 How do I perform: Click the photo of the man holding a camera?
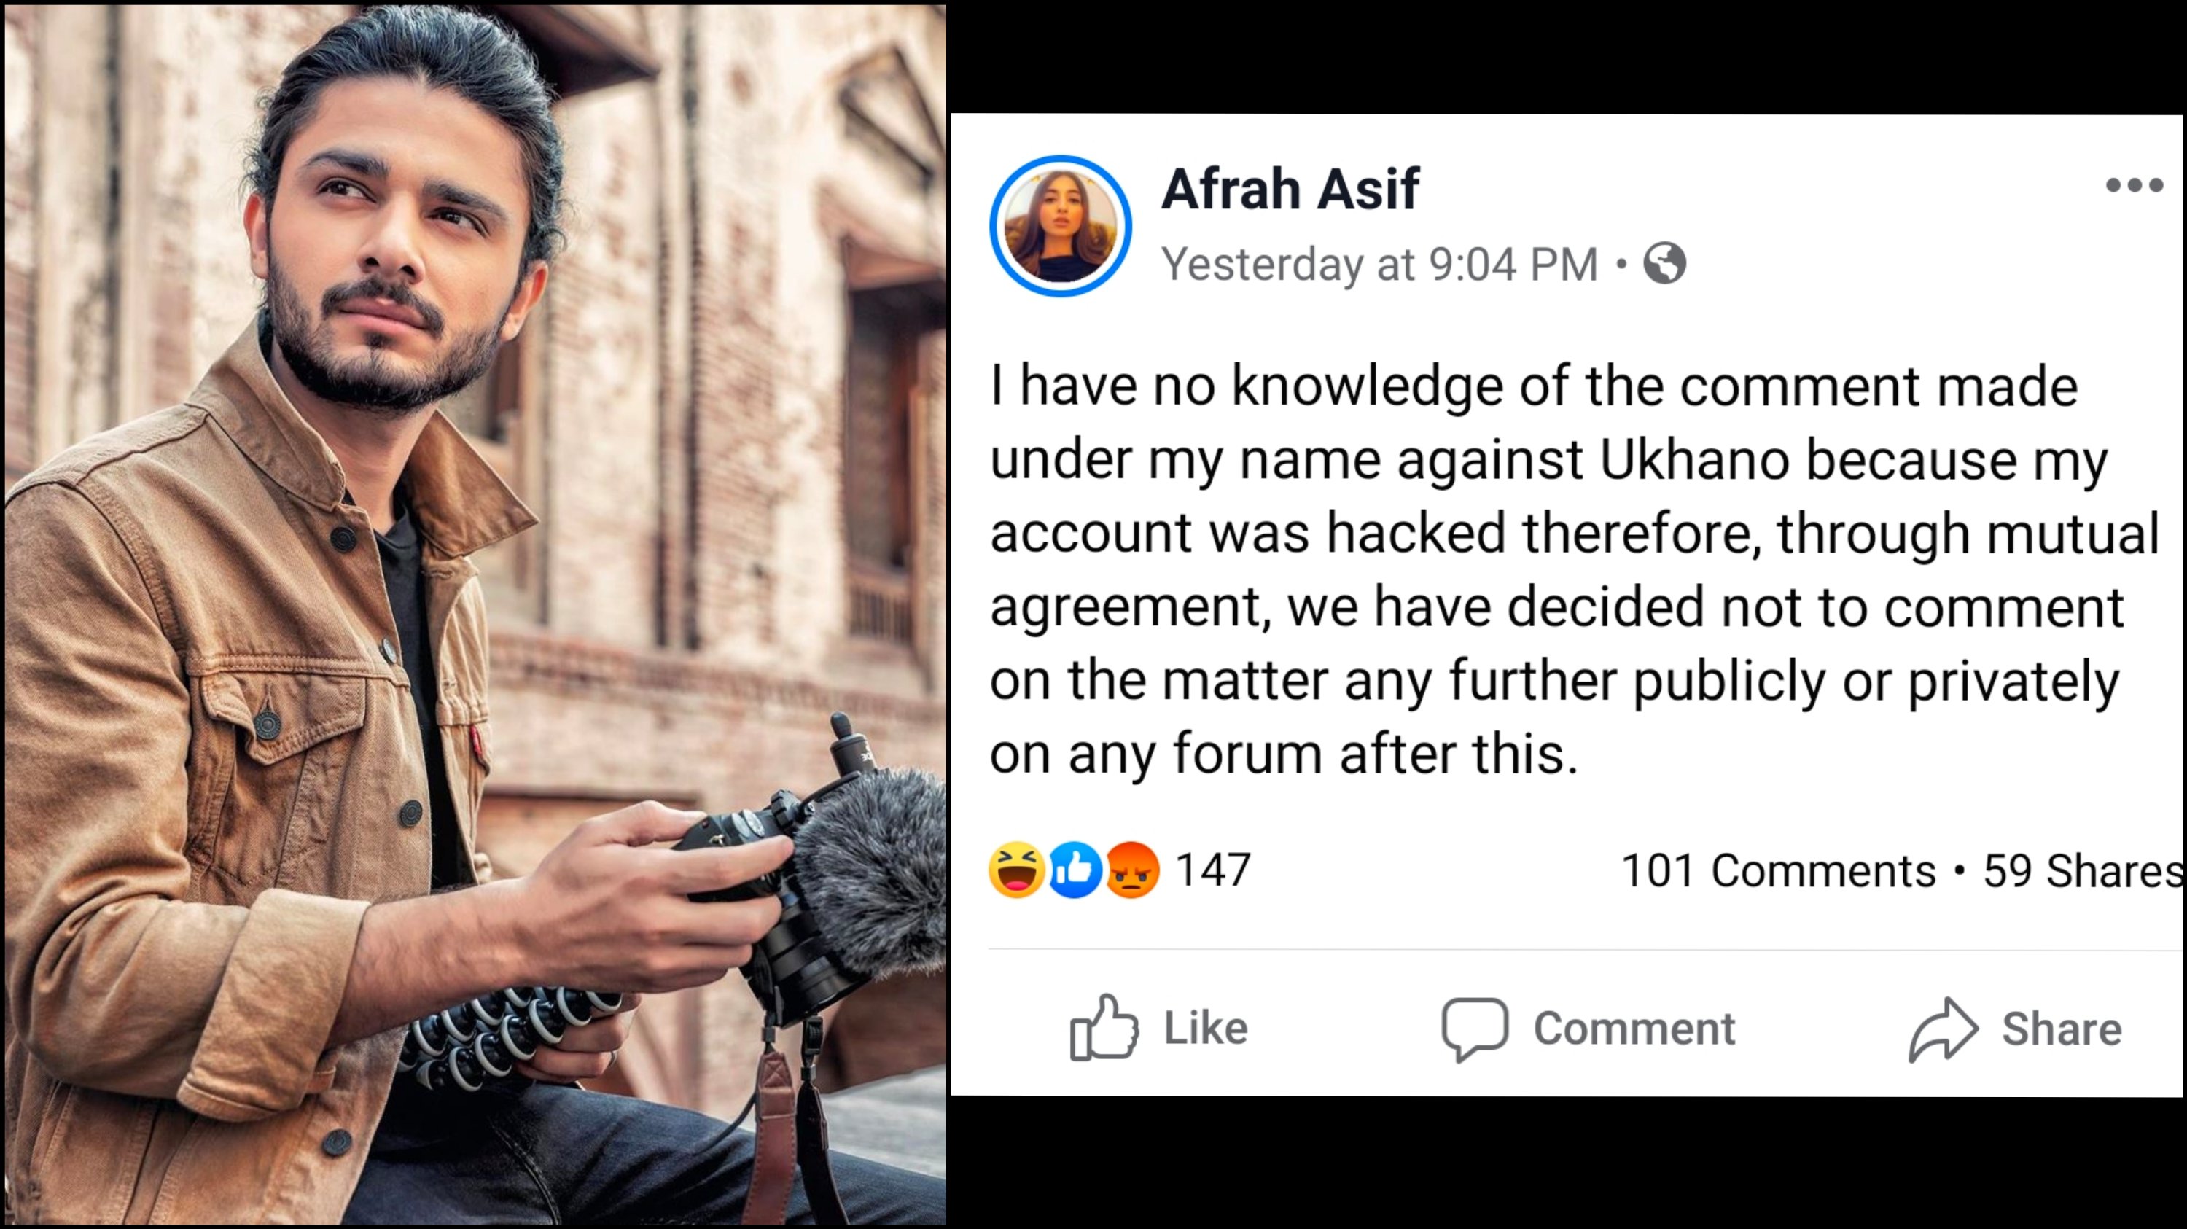tap(475, 614)
